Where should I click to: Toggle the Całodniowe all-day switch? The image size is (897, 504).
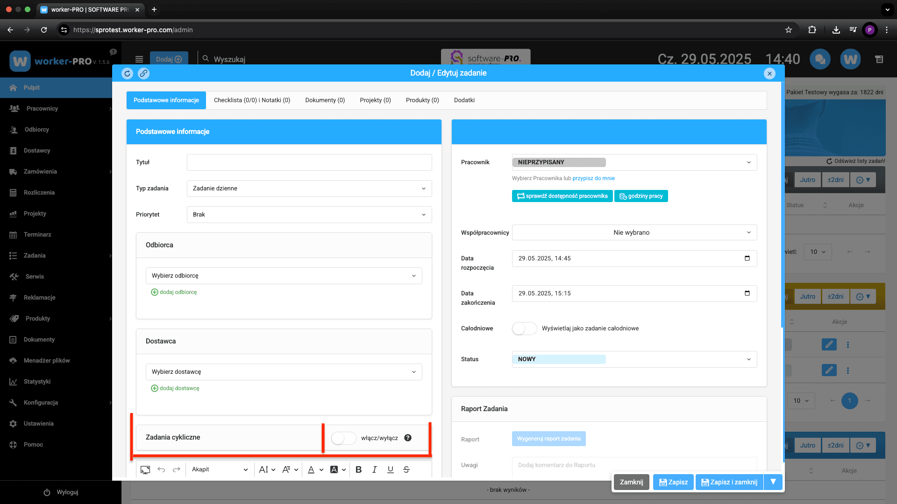coord(524,329)
